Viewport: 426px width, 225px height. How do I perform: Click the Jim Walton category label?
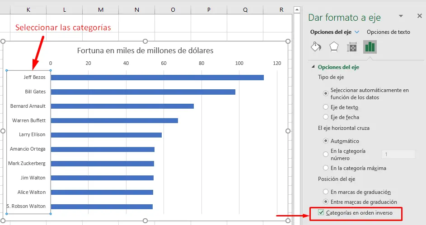[33, 178]
